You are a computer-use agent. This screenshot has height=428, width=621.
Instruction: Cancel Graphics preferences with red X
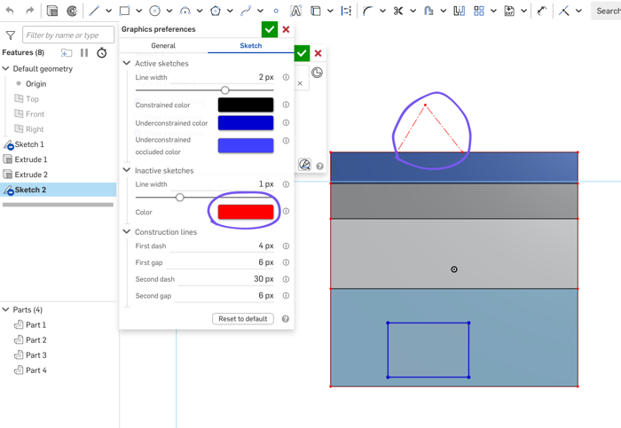(286, 29)
